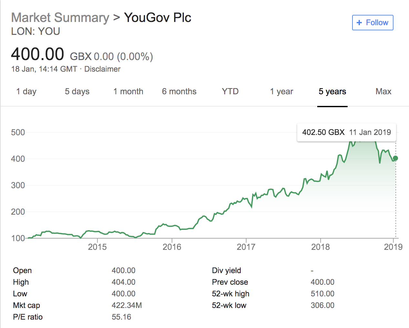Switch to 6 months view
409x328 pixels.
click(179, 92)
